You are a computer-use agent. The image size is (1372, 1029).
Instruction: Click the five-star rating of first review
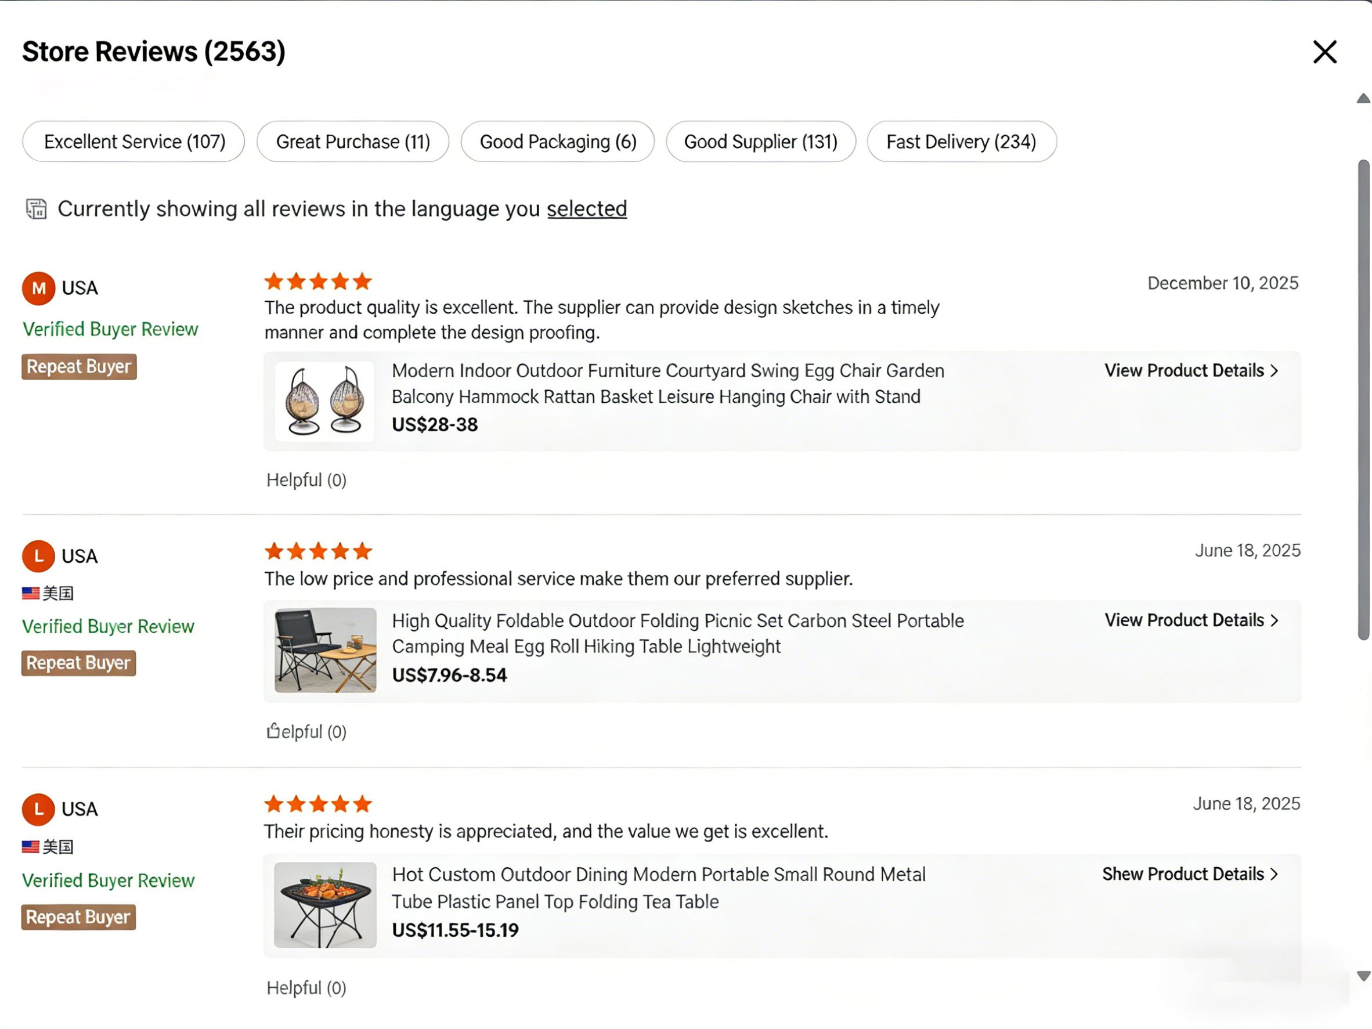317,281
